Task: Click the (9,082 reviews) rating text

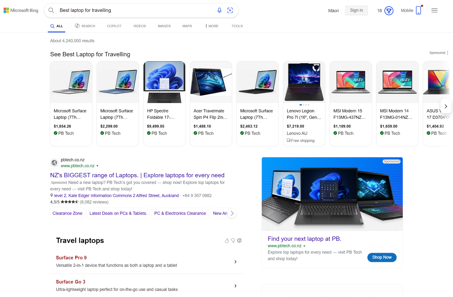Action: pyautogui.click(x=94, y=202)
